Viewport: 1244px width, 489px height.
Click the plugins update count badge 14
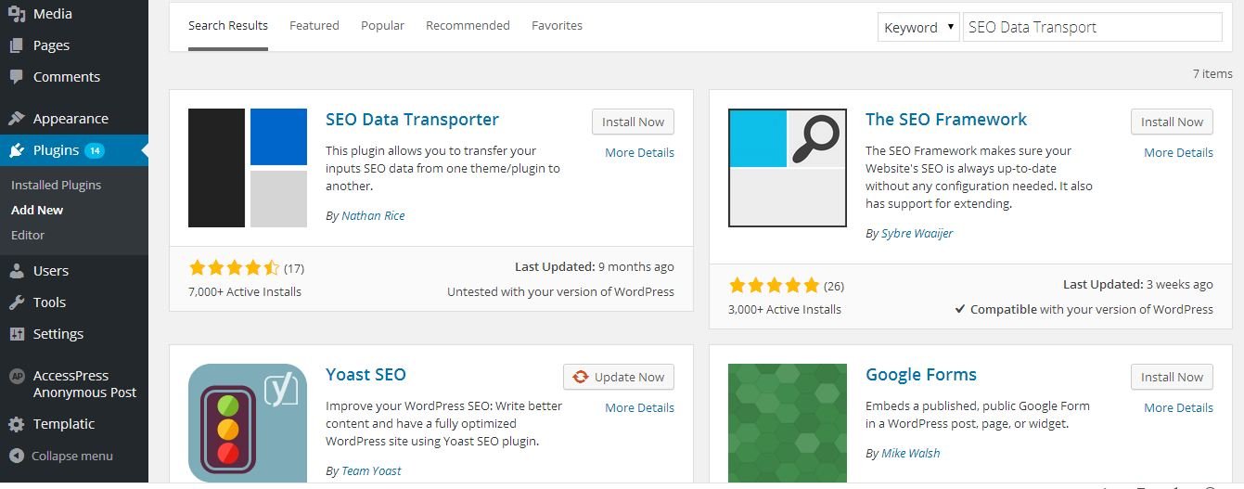pos(95,150)
